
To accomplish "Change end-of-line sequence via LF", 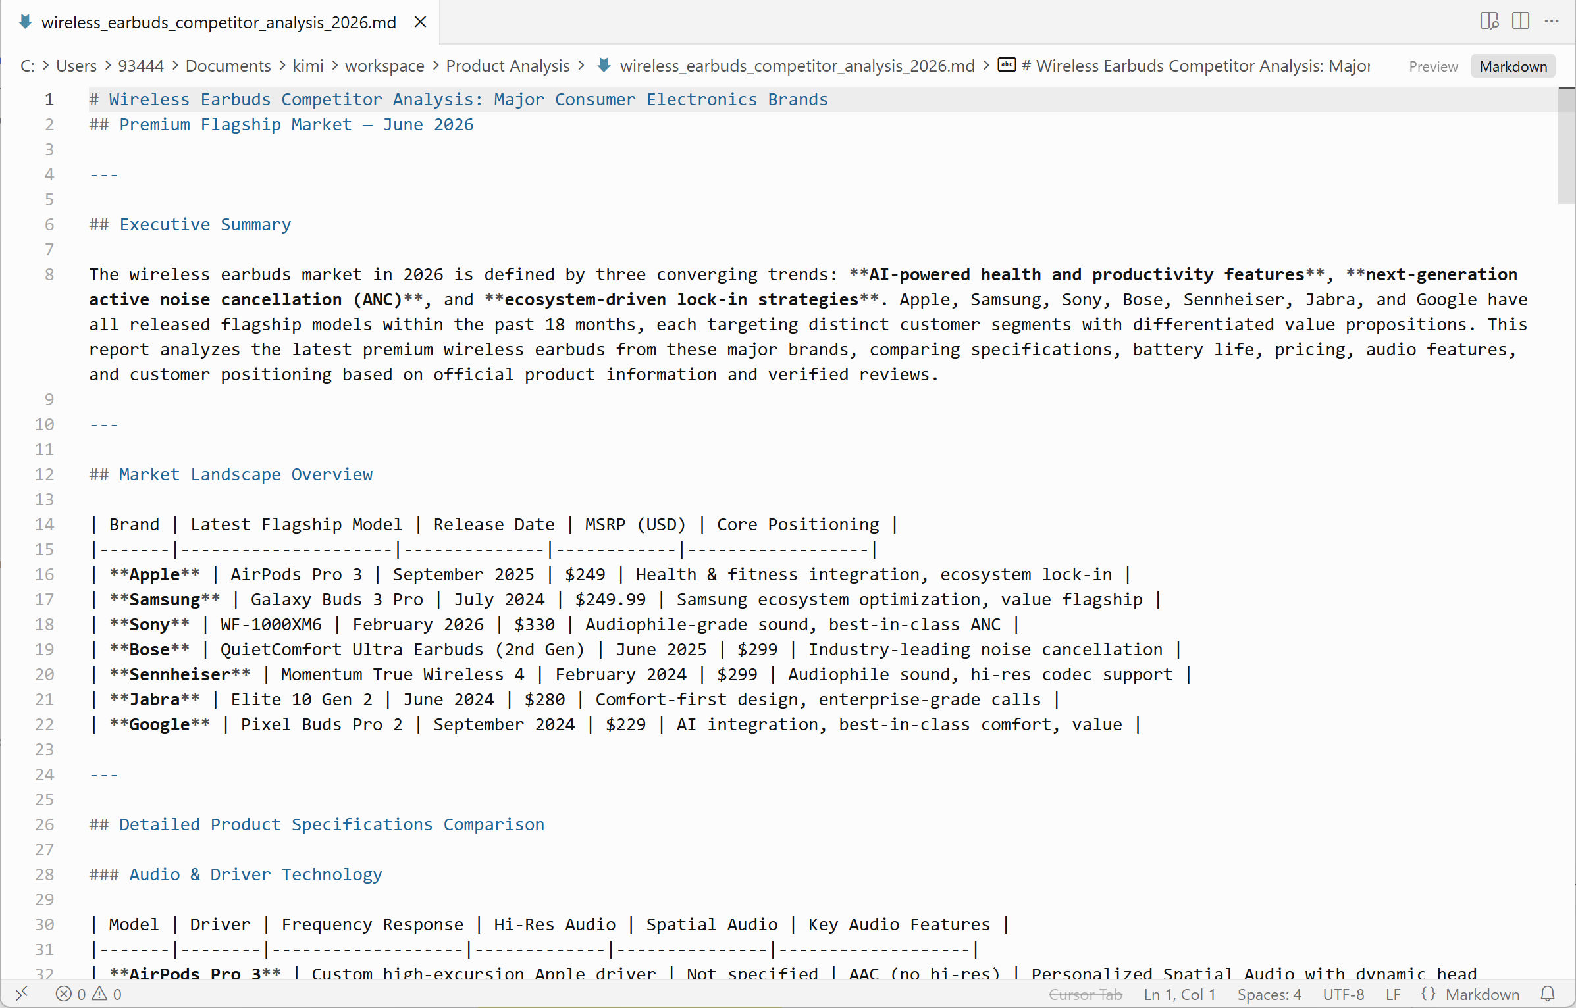I will pos(1393,994).
